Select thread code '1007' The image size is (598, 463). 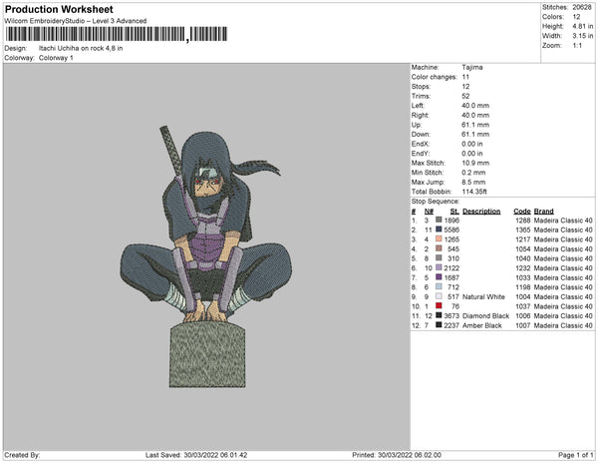tap(523, 325)
